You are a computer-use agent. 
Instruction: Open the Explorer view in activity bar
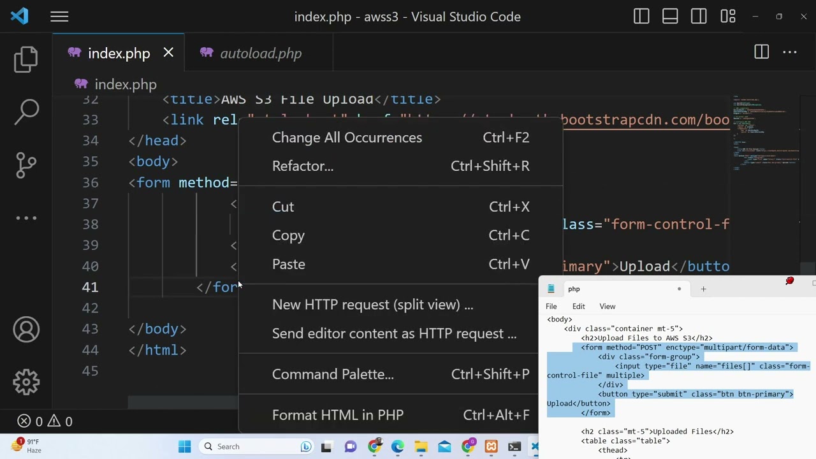point(26,59)
